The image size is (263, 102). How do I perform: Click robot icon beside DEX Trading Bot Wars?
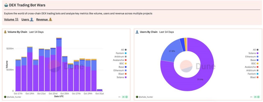click(x=6, y=5)
